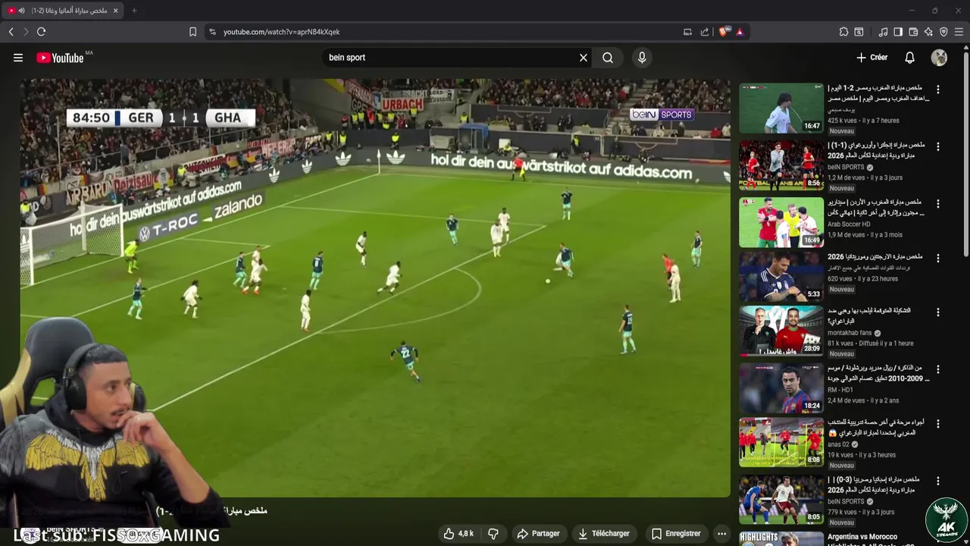Reload the page

coord(41,32)
